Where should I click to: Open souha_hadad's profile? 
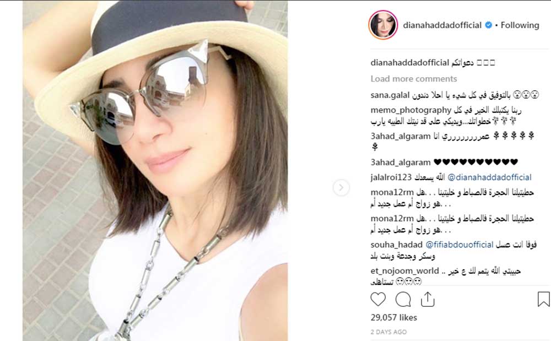[396, 245]
